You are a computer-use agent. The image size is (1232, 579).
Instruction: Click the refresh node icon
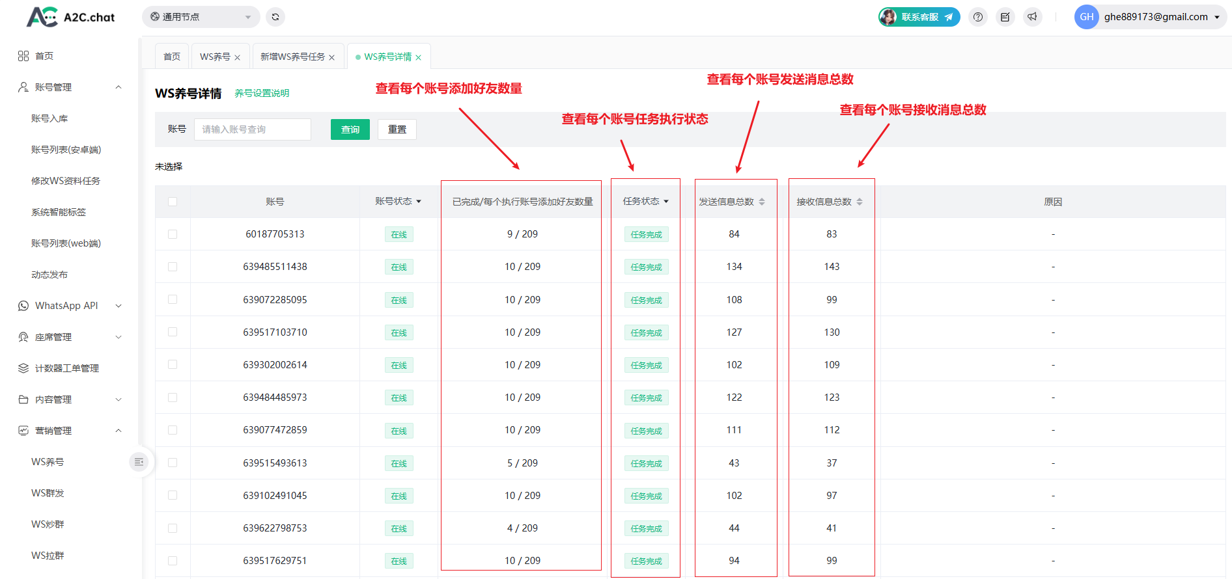[x=275, y=17]
